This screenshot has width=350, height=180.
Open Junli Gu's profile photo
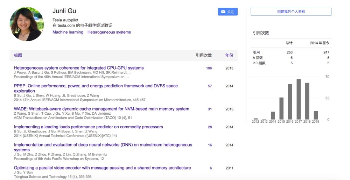27,24
